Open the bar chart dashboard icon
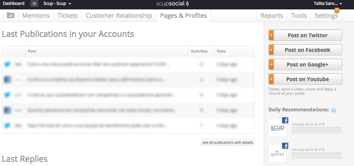 pos(11,15)
